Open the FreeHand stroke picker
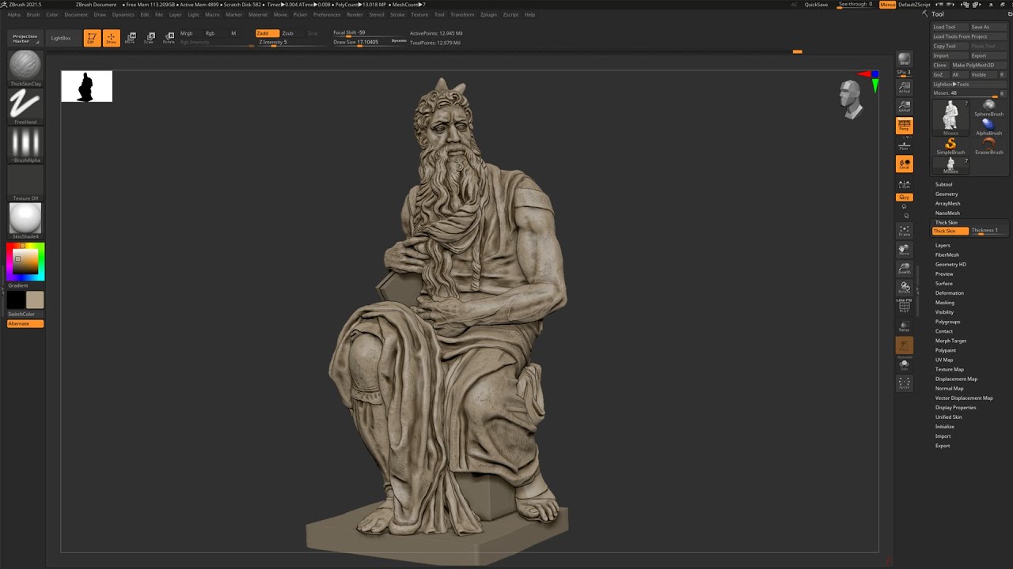The image size is (1013, 569). point(25,104)
